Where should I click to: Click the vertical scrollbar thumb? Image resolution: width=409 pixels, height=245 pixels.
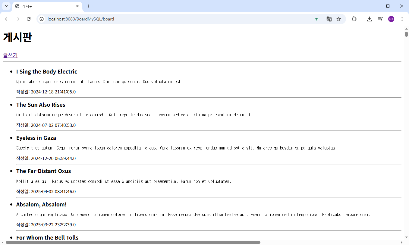pyautogui.click(x=406, y=34)
